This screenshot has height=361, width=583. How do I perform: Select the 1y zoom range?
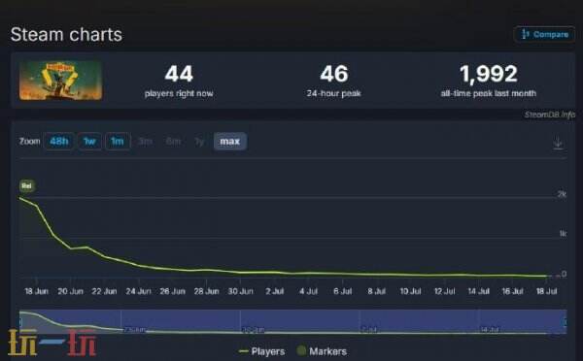click(x=199, y=142)
